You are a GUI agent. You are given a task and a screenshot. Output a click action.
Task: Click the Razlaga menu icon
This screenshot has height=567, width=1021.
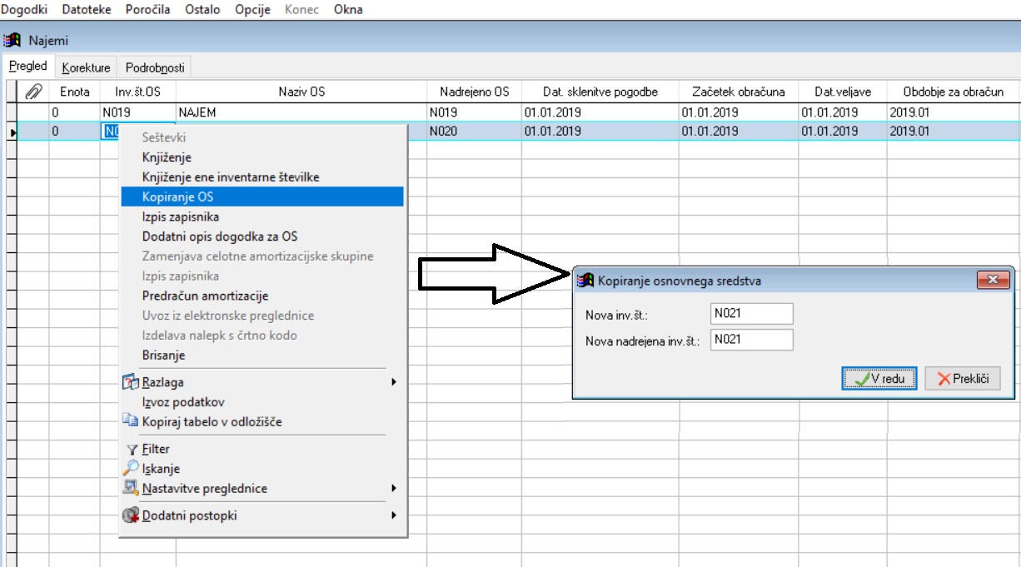(131, 382)
